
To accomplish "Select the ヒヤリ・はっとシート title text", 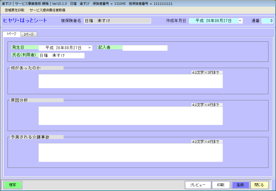I will pos(25,20).
